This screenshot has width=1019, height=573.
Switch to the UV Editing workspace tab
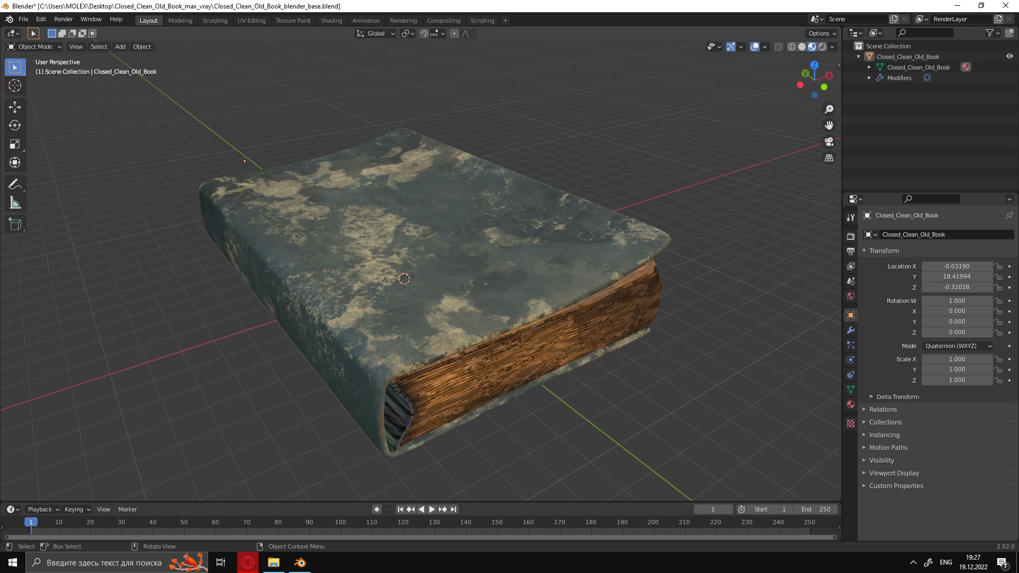(252, 21)
